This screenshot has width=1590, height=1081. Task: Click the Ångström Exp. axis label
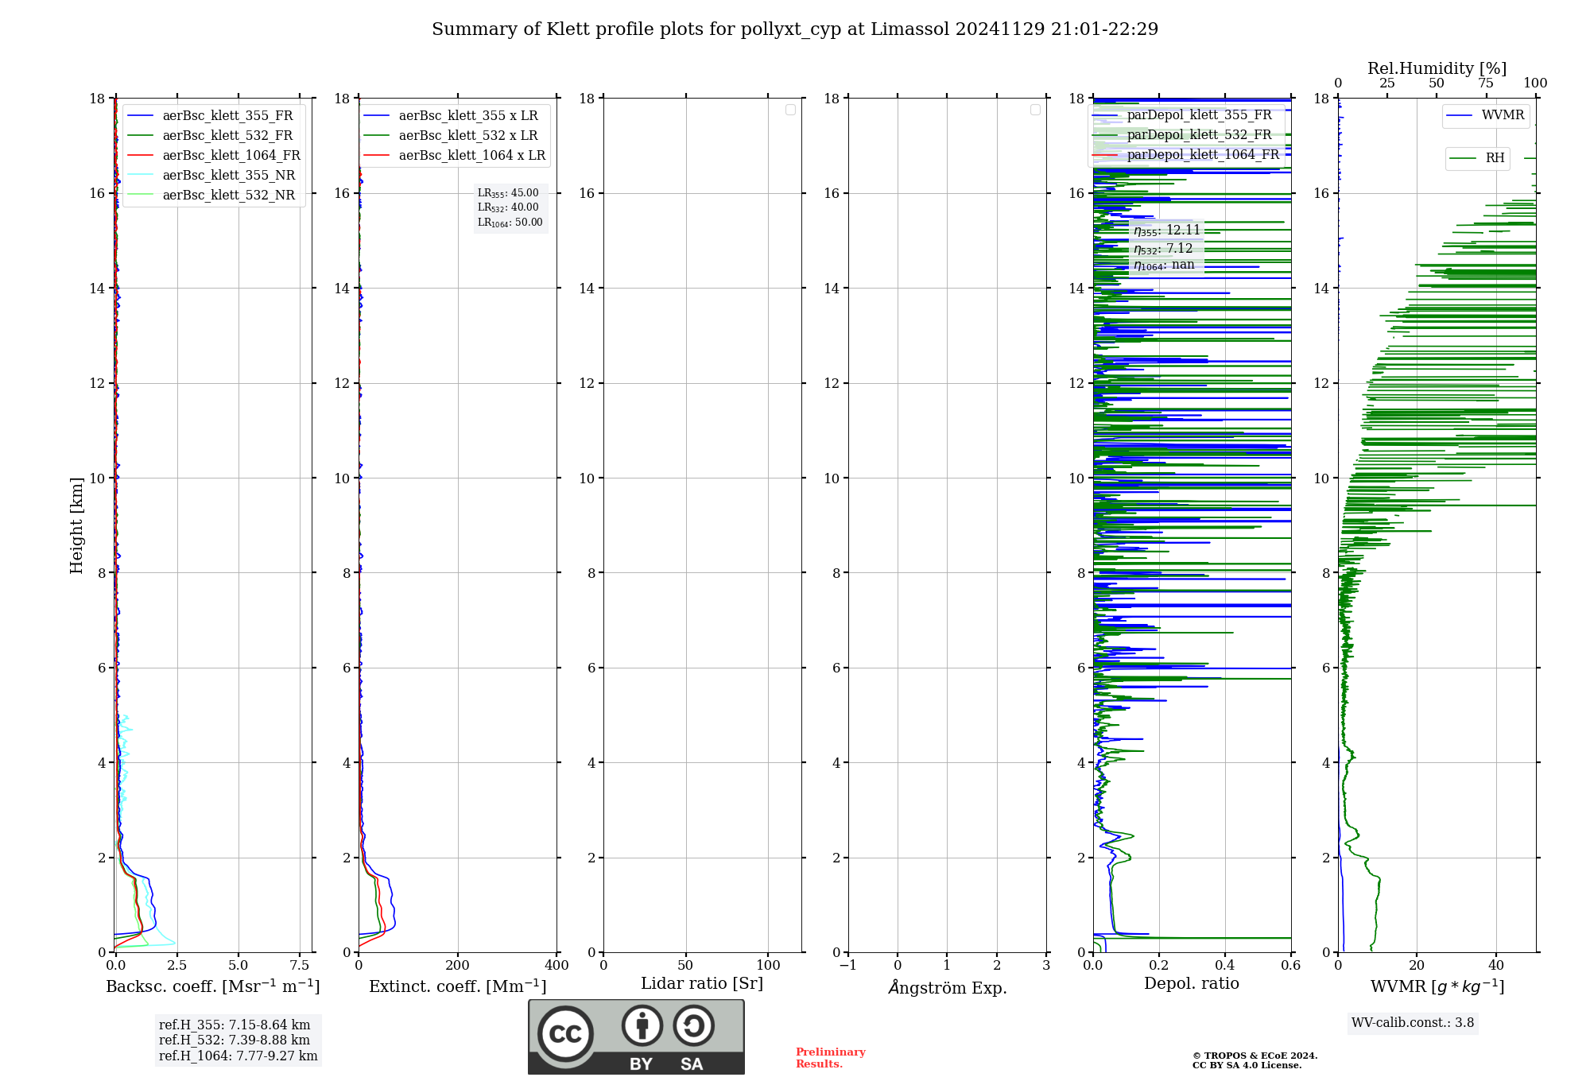(x=948, y=987)
